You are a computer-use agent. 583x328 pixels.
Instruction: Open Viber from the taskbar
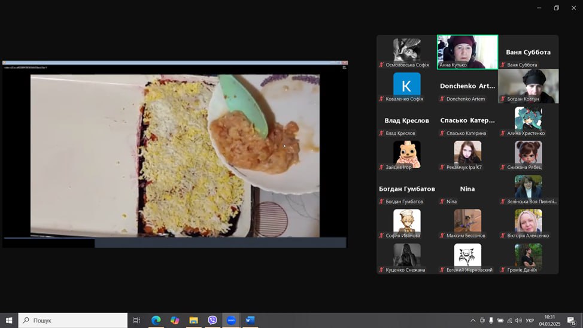click(212, 320)
